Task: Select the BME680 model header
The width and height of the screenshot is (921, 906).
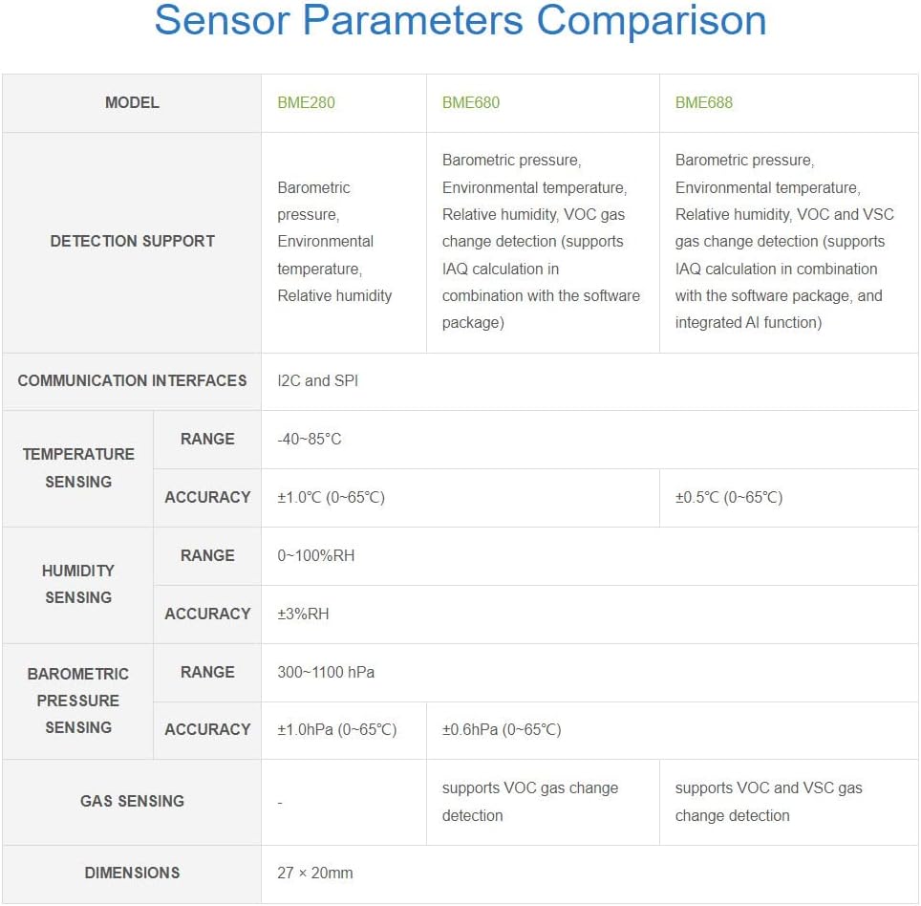Action: [470, 102]
